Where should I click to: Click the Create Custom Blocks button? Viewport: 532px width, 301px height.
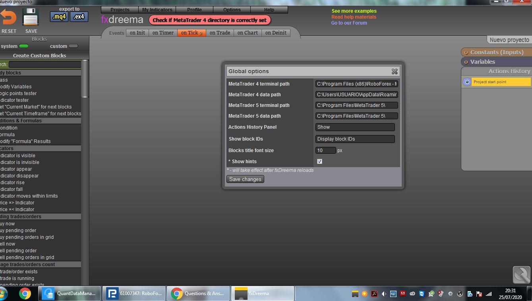point(40,56)
